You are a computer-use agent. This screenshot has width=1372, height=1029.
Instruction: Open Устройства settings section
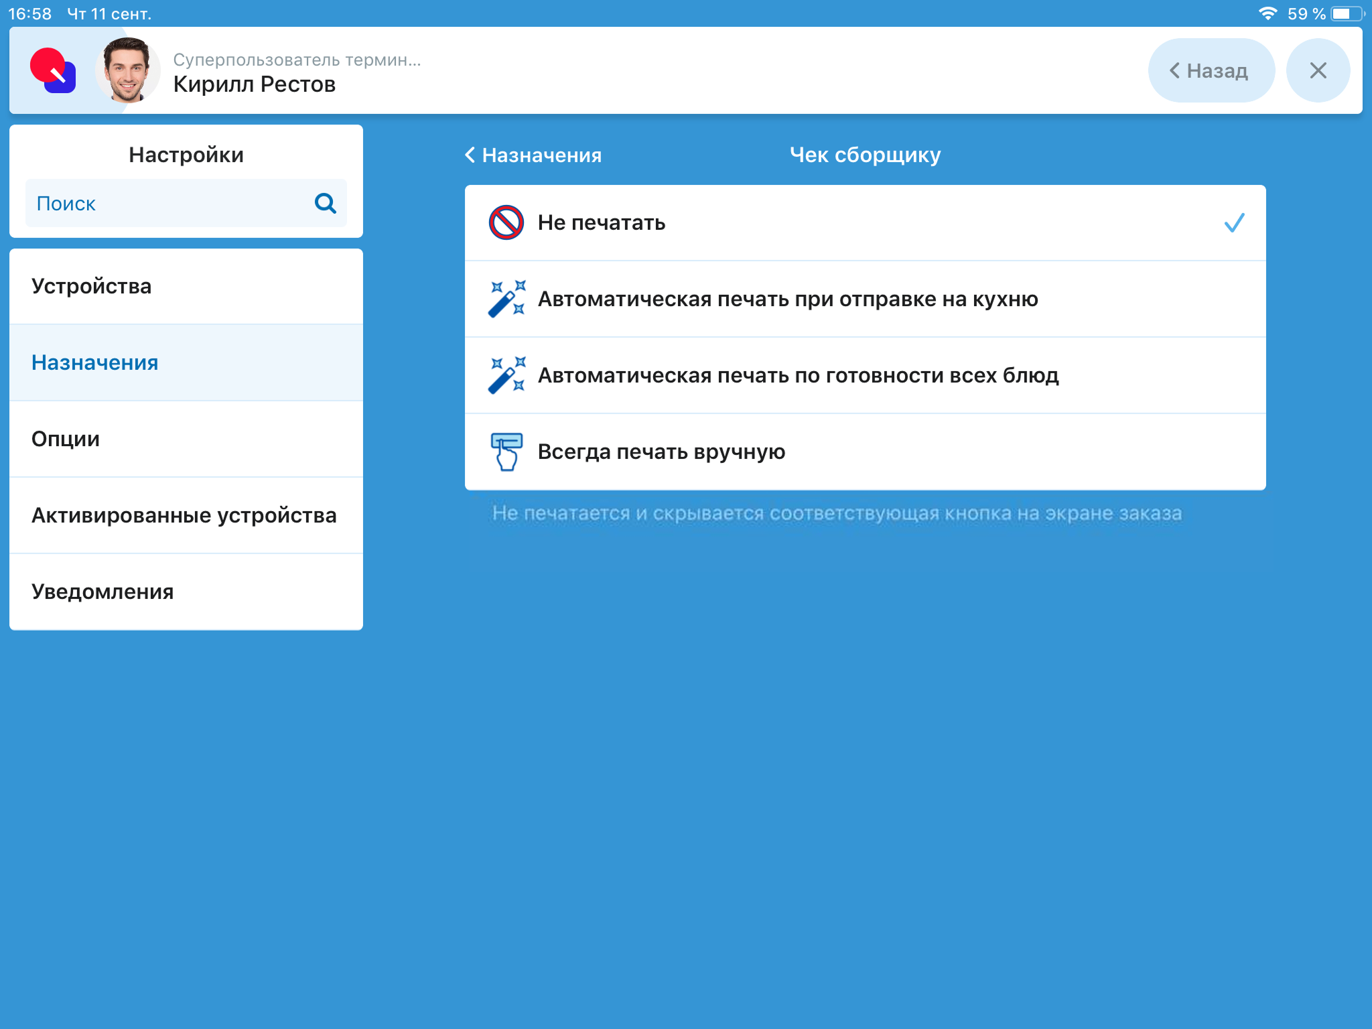(92, 286)
